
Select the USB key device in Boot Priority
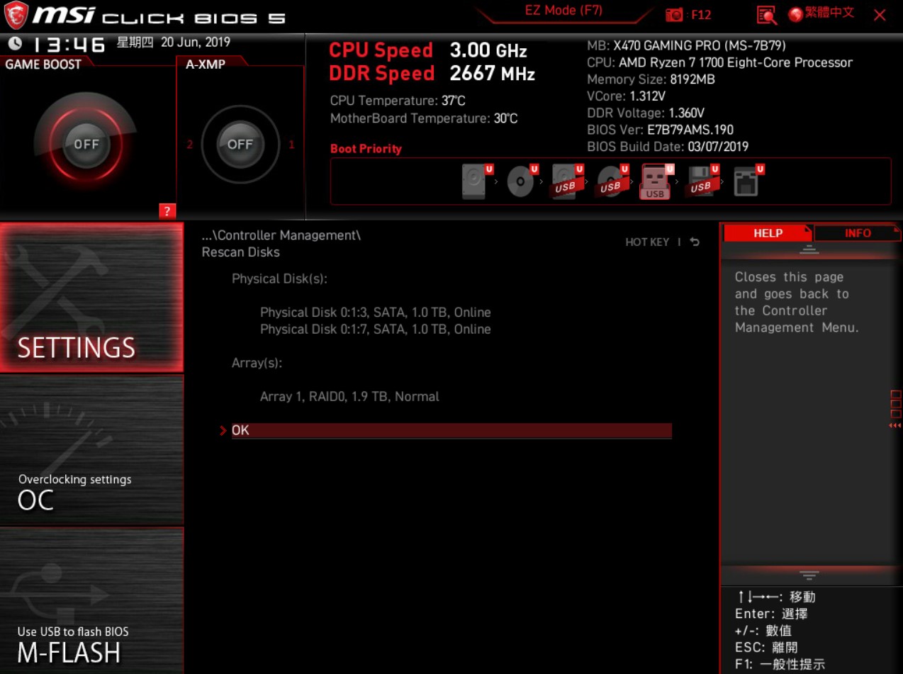[x=654, y=183]
